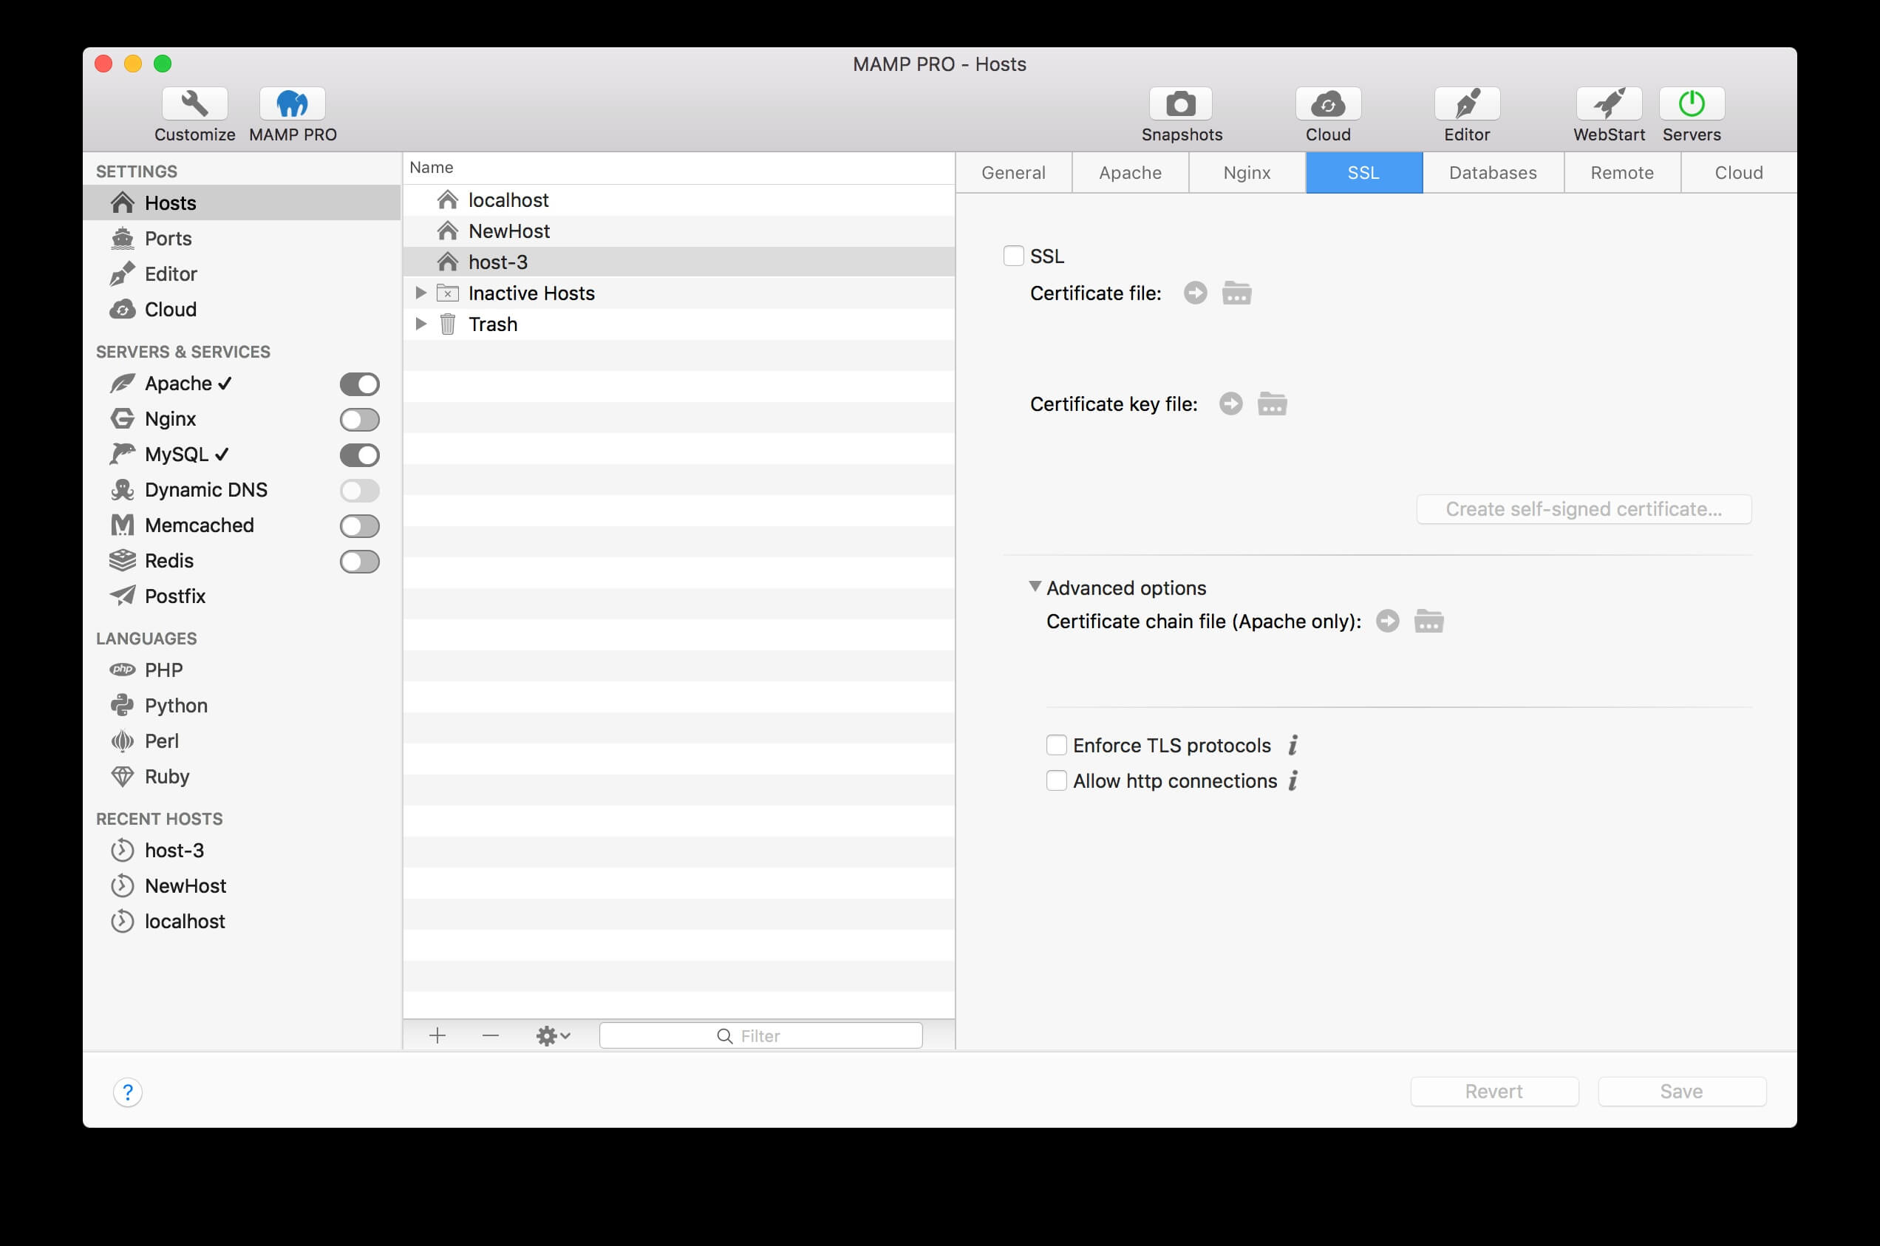Click the MAMP PRO elephant icon
1880x1246 pixels.
coord(293,103)
